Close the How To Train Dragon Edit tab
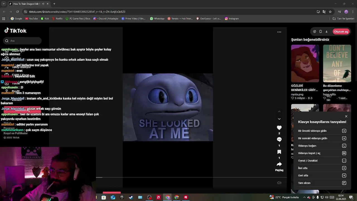Viewport: 357px width, 201px height. click(x=47, y=4)
